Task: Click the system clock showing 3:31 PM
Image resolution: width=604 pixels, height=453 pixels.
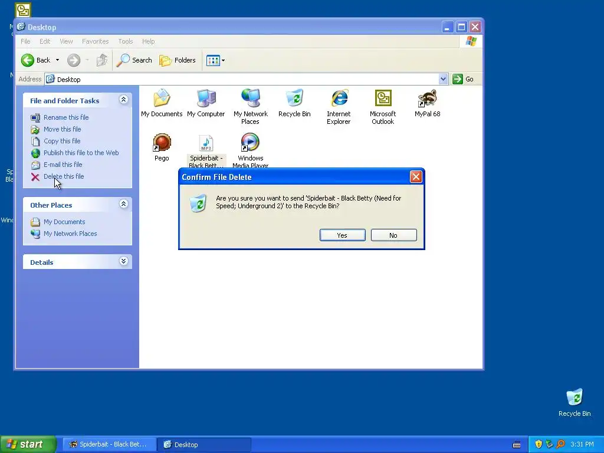Action: [x=582, y=444]
